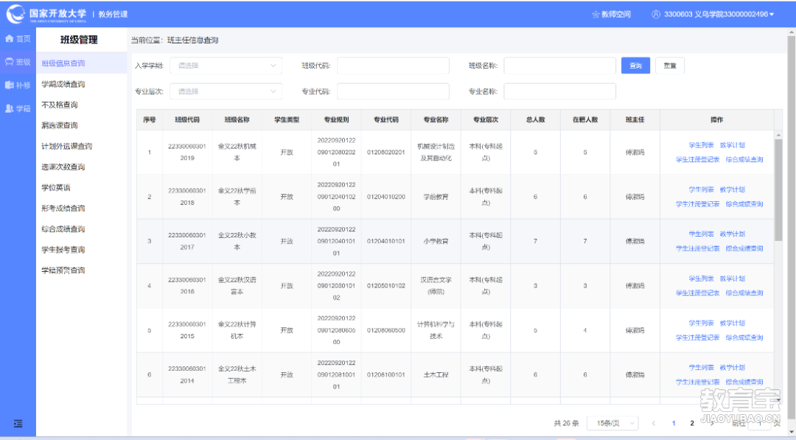The width and height of the screenshot is (796, 440).
Task: Open 学生注册登记表 for 金义22秋机械本
Action: tap(697, 159)
